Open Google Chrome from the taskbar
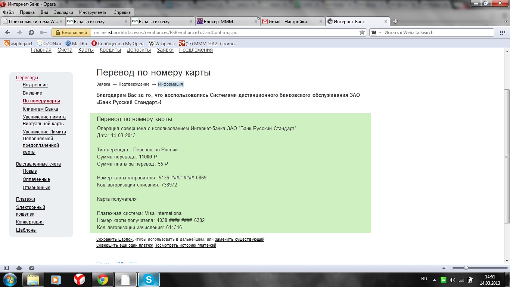This screenshot has height=287, width=510. click(103, 280)
